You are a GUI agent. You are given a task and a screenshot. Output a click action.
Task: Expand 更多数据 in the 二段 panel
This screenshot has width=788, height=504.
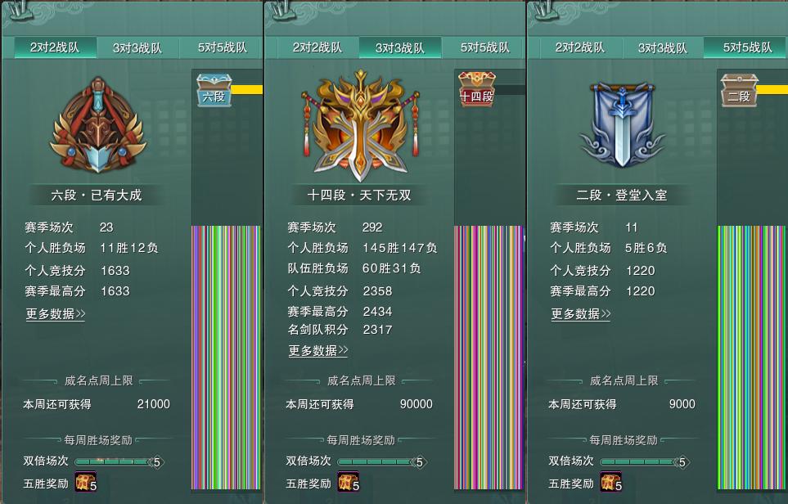pyautogui.click(x=581, y=314)
